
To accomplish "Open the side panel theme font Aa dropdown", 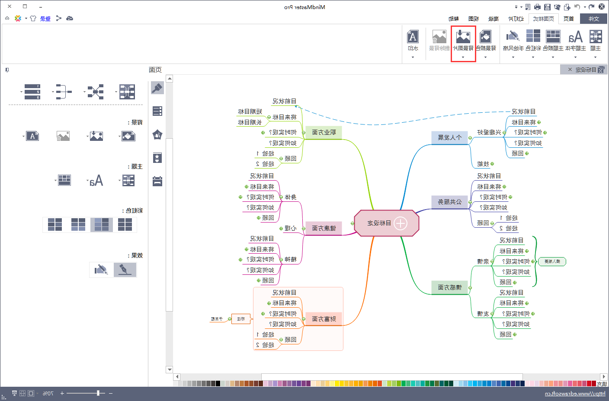I will click(x=87, y=181).
